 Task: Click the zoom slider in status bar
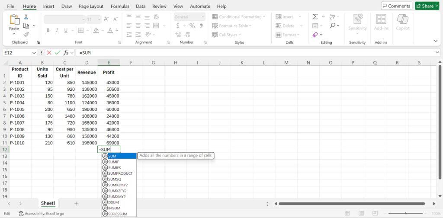click(406, 214)
